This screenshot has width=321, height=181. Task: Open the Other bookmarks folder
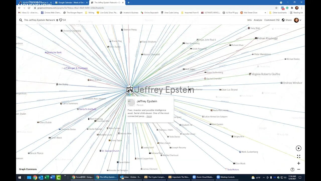[x=278, y=13]
